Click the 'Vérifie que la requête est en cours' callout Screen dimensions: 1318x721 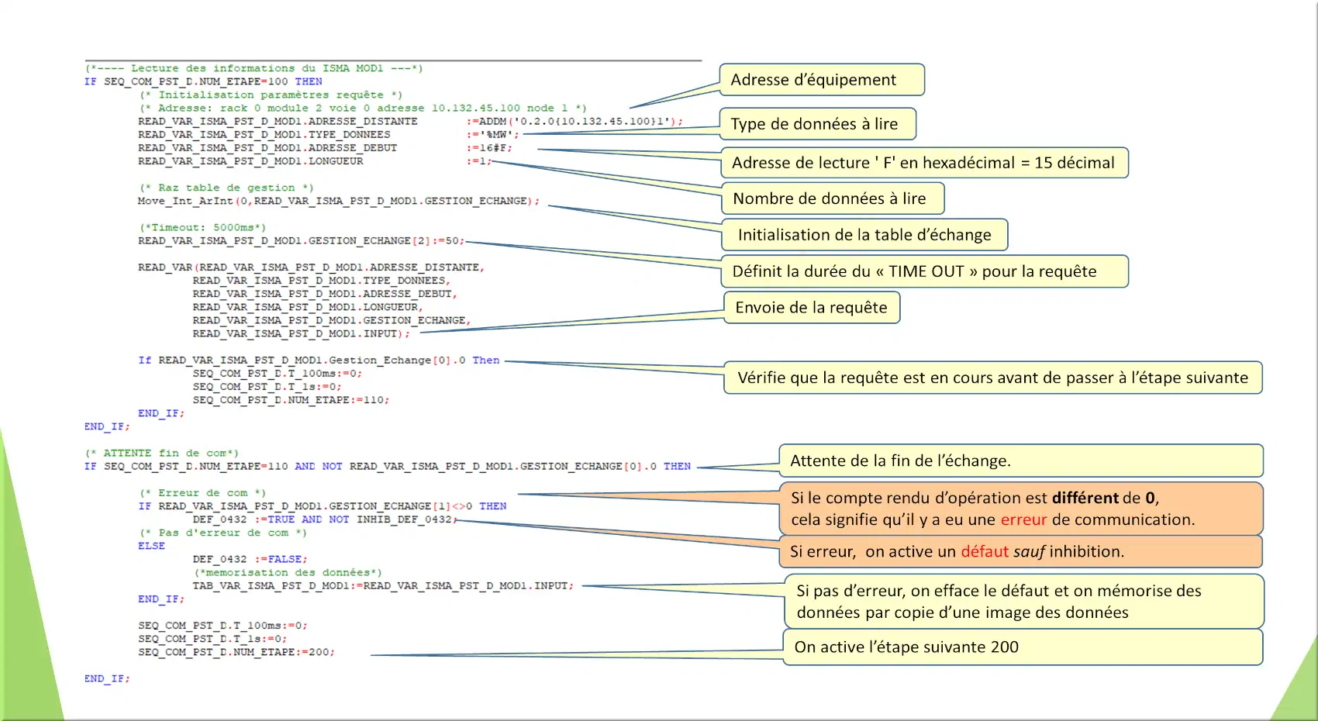(993, 378)
